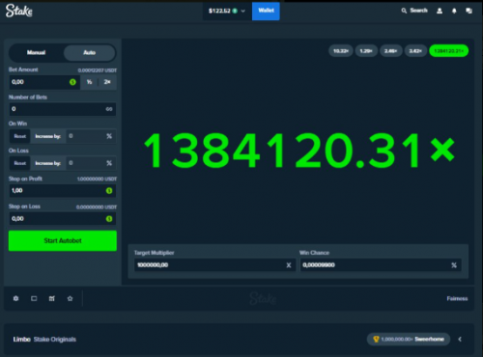Click the percent icon in Win Chance
The width and height of the screenshot is (483, 357).
454,265
